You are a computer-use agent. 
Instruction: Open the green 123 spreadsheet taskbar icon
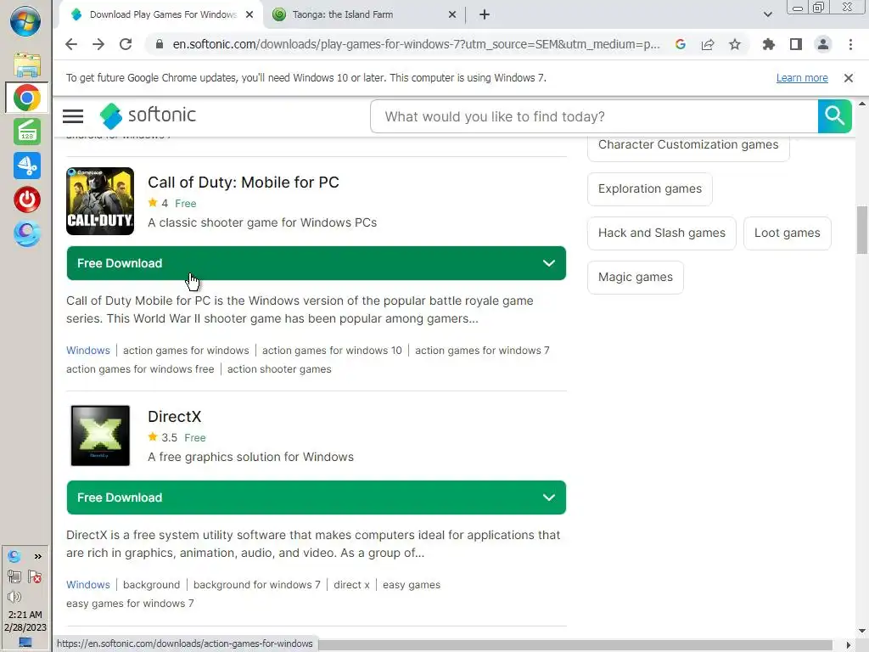[26, 132]
